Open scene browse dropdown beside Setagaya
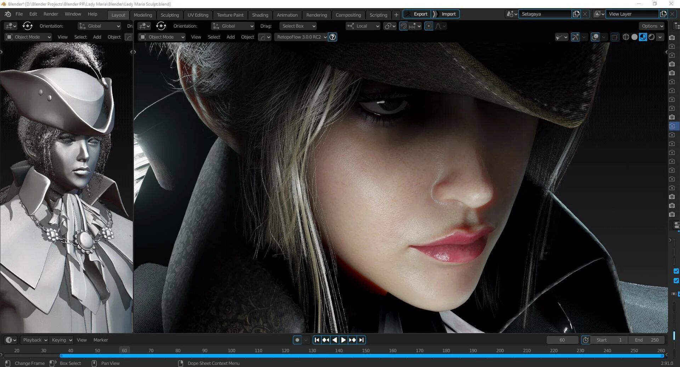 512,14
